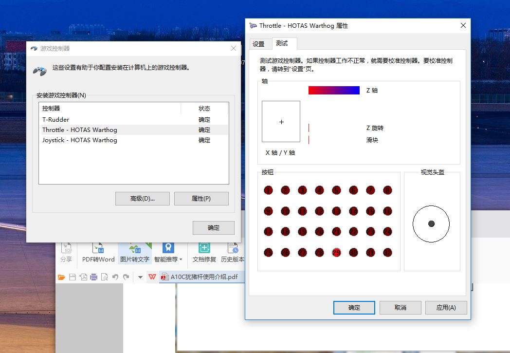
Task: Click the title bar icon of Throttle properties
Action: [x=253, y=25]
